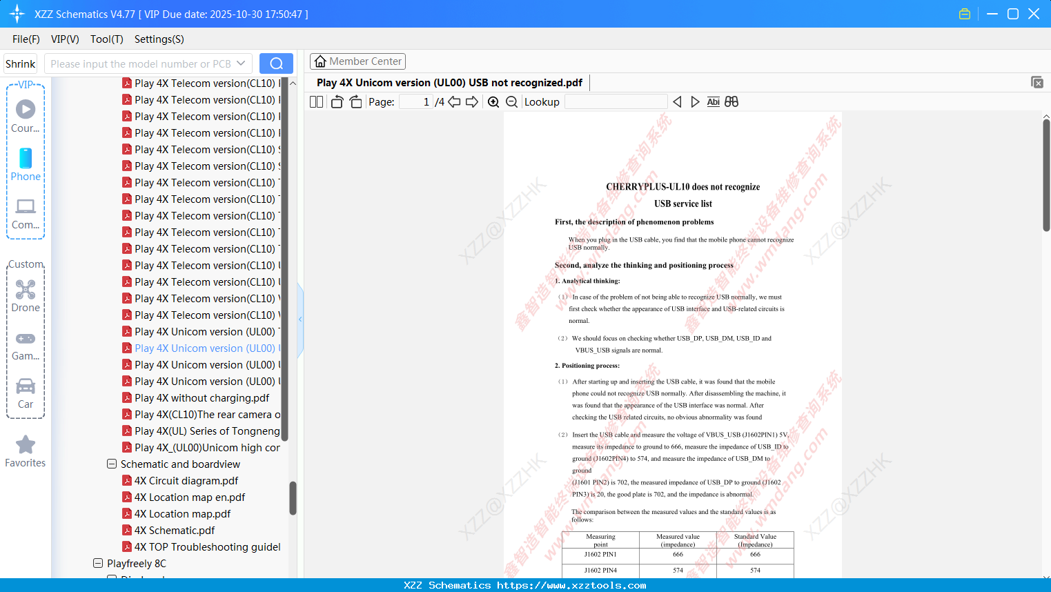
Task: Open the VIP(V) menu
Action: tap(65, 39)
